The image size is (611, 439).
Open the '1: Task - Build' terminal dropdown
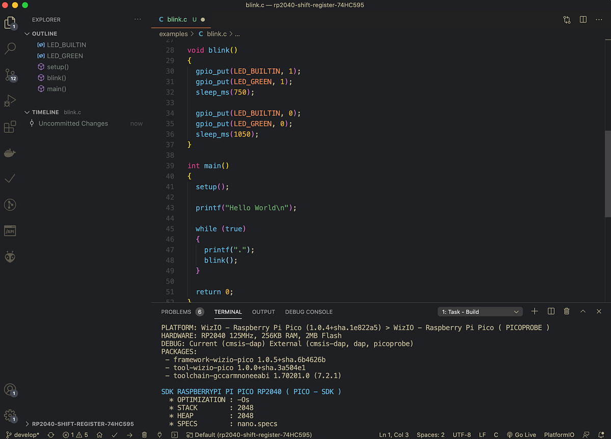click(479, 311)
